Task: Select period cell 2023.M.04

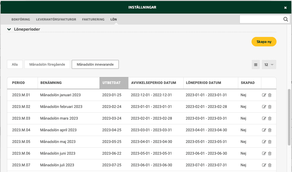Action: point(21,130)
